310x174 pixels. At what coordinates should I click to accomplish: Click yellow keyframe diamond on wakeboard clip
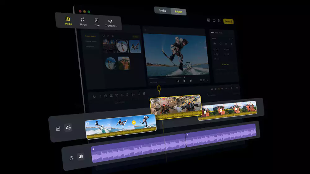pyautogui.click(x=134, y=122)
